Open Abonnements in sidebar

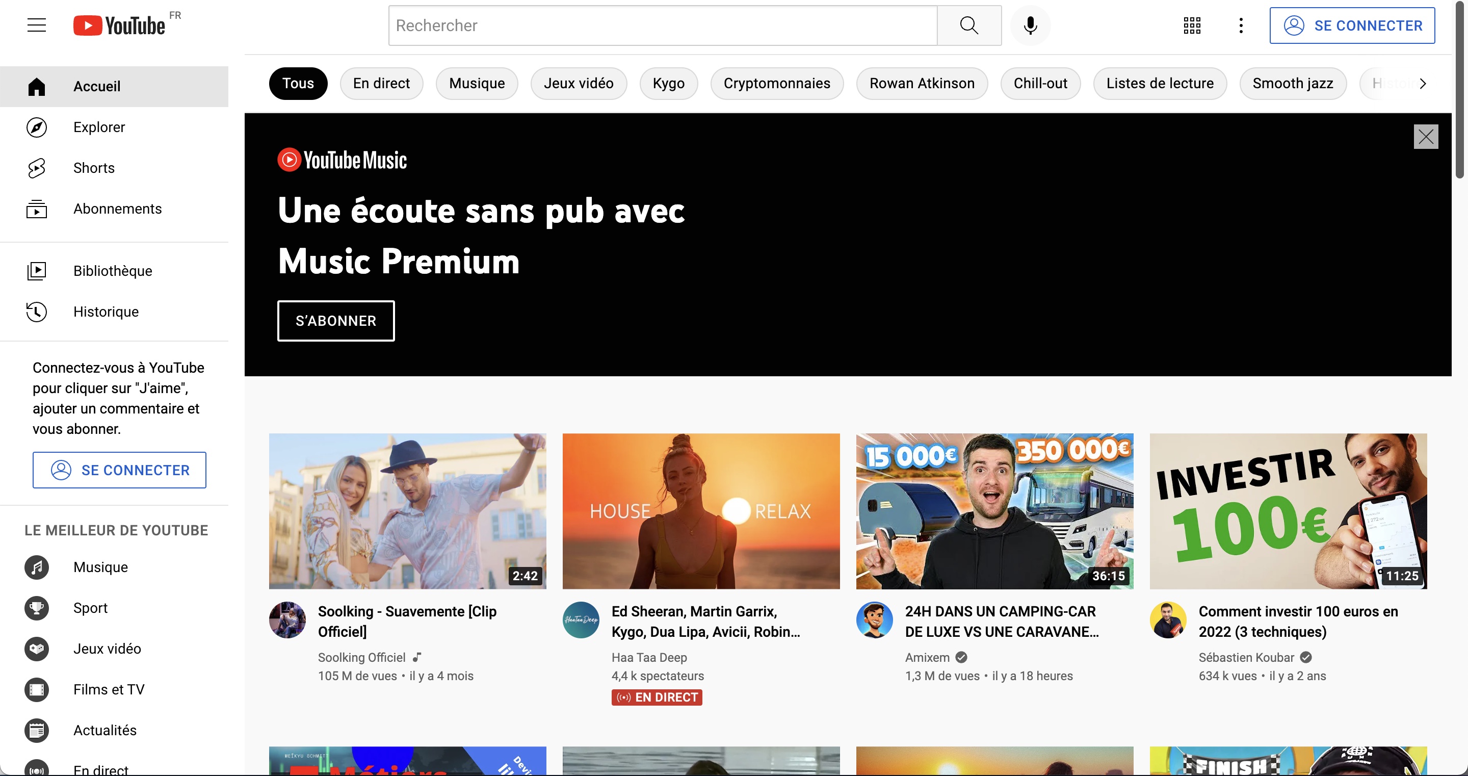(114, 209)
